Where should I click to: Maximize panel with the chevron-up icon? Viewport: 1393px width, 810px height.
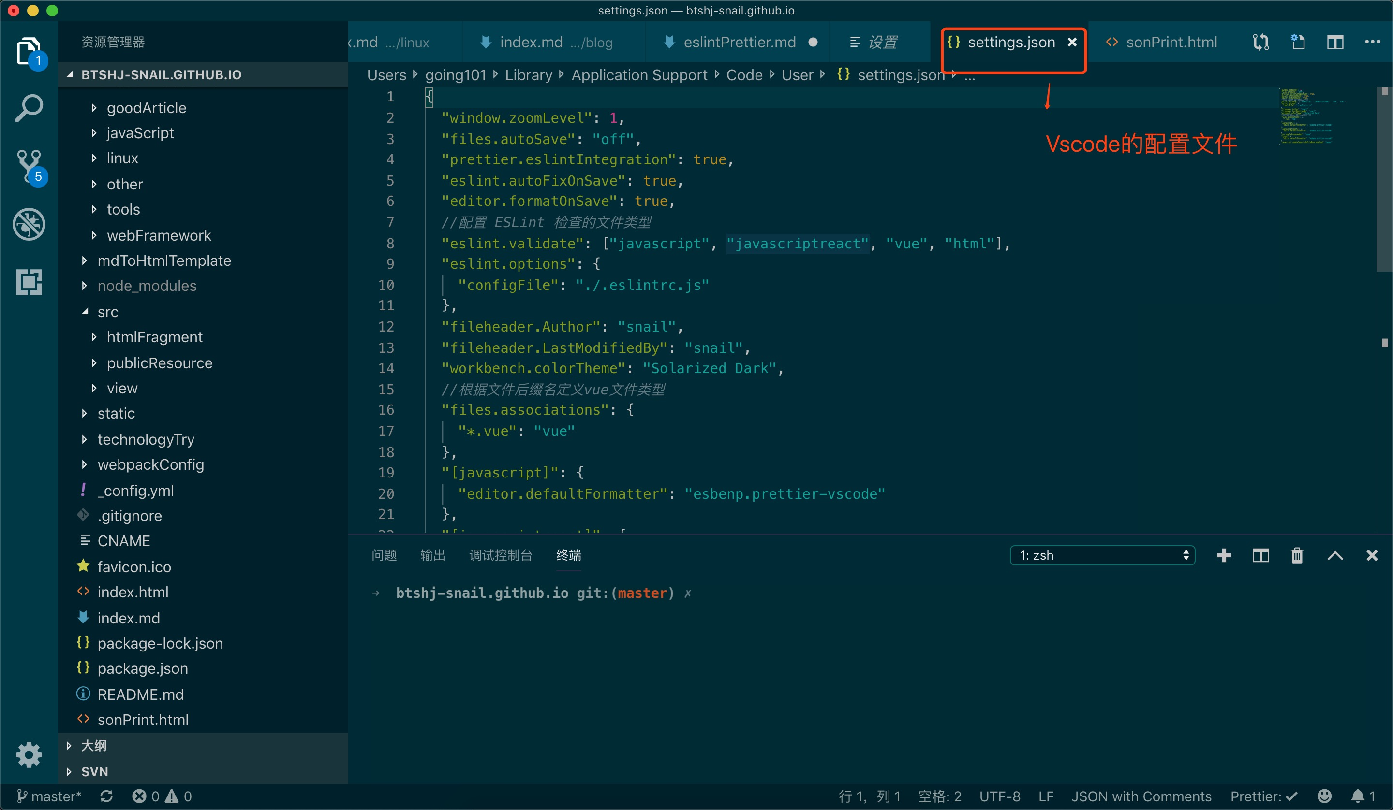point(1335,555)
